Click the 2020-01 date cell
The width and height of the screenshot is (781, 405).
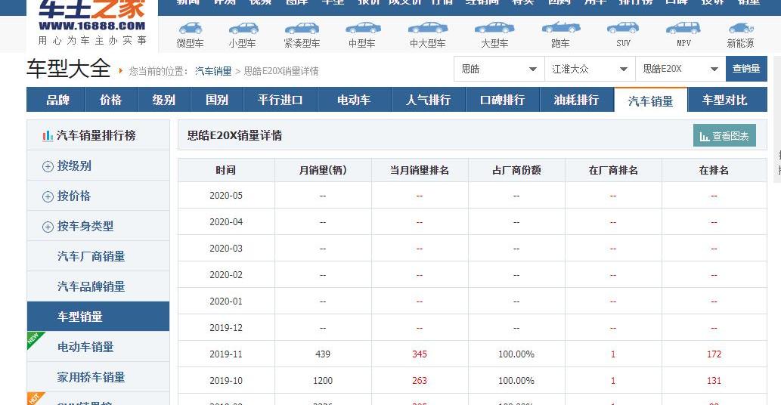(225, 301)
